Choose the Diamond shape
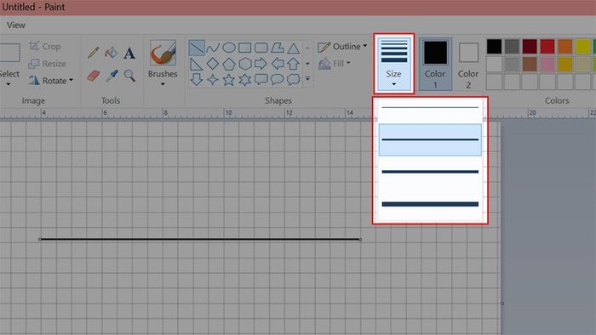596x335 pixels. pyautogui.click(x=213, y=64)
